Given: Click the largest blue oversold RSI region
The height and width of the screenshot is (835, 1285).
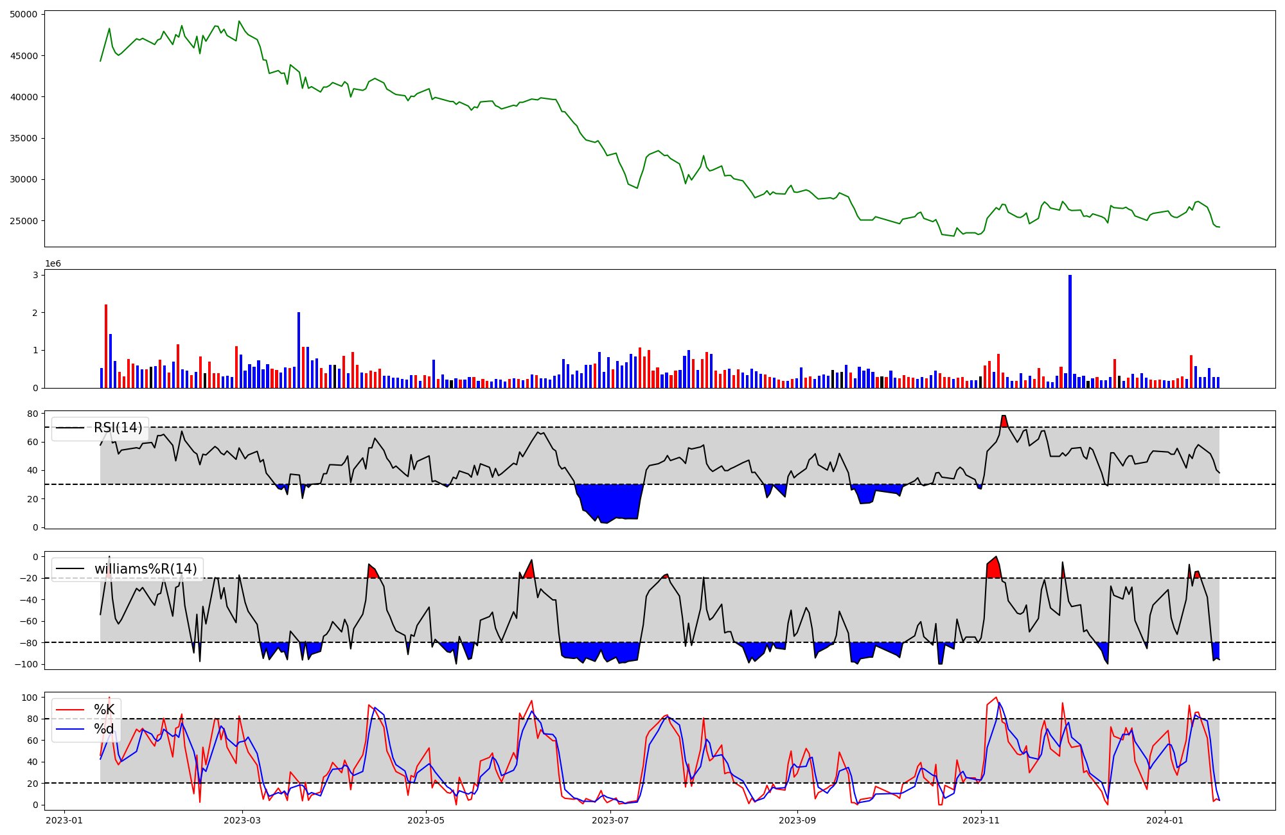Looking at the screenshot, I should pyautogui.click(x=610, y=501).
